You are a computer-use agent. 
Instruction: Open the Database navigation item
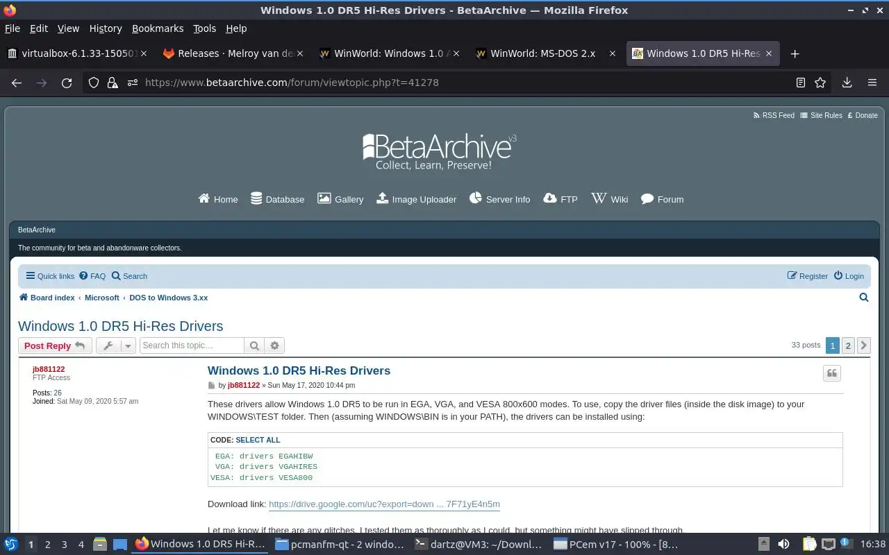pyautogui.click(x=277, y=199)
